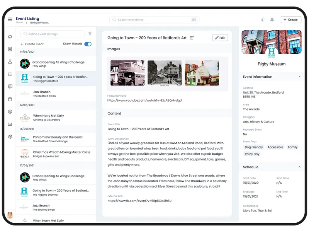The width and height of the screenshot is (309, 232).
Task: Collapse the Schedule section
Action: pos(300,167)
